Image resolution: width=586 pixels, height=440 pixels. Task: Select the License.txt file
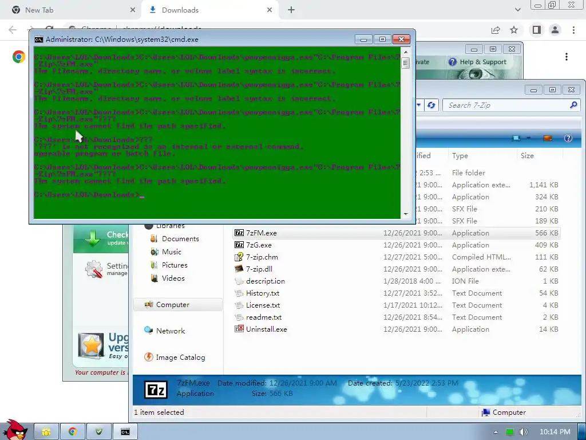tap(263, 305)
